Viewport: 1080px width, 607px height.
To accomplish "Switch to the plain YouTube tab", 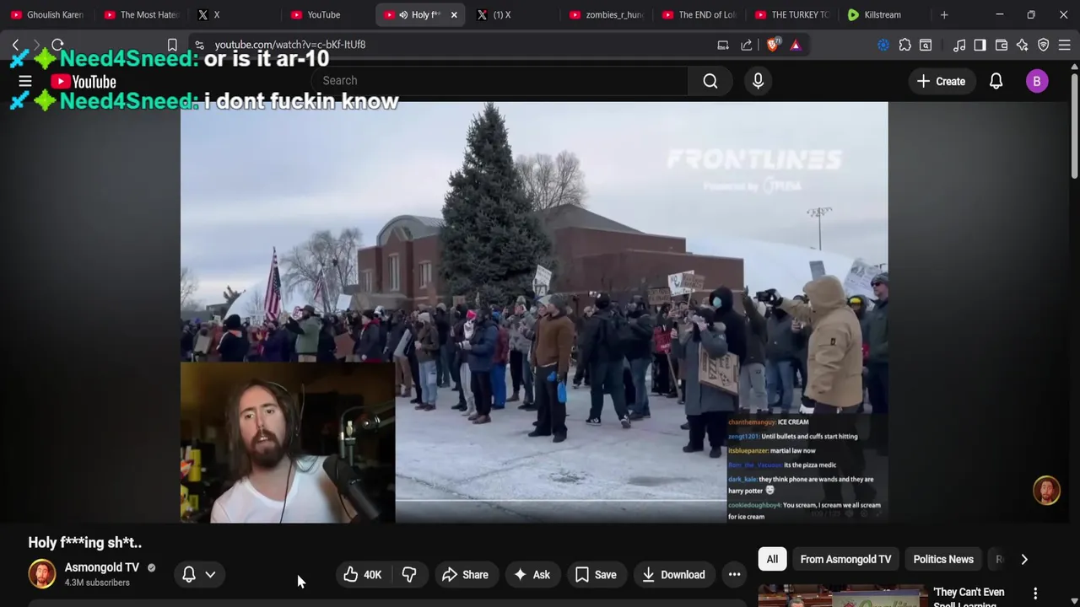I will [327, 14].
